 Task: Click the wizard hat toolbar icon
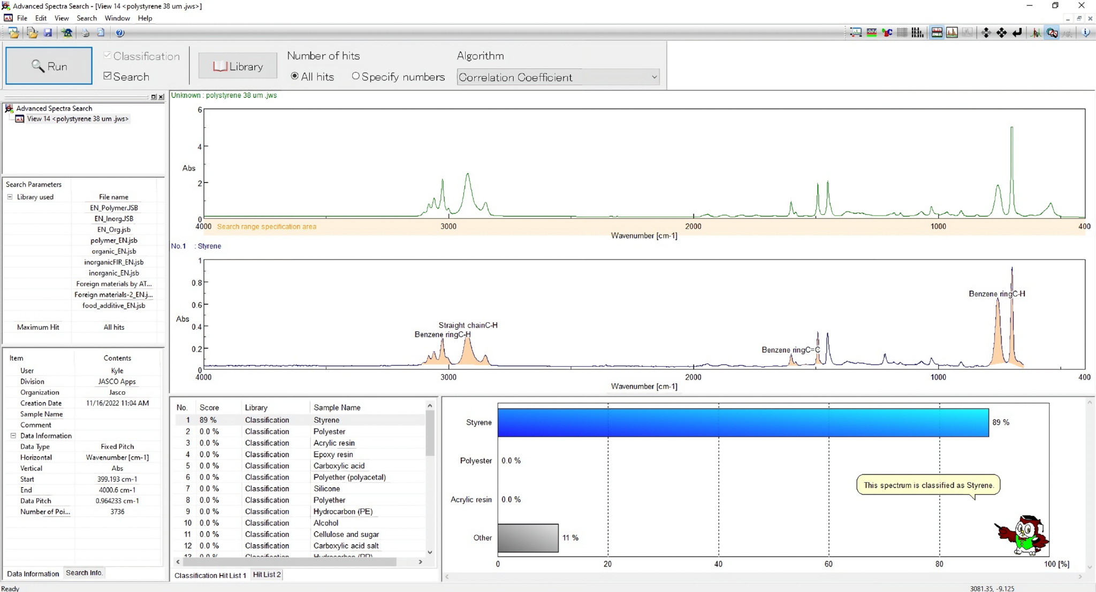[67, 33]
